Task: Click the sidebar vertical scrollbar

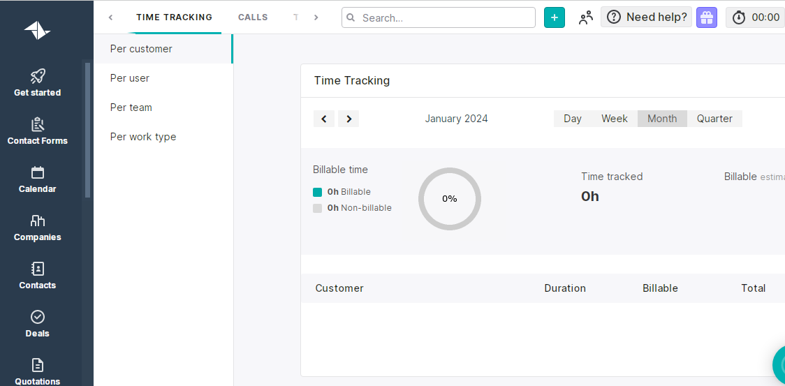Action: [x=87, y=130]
